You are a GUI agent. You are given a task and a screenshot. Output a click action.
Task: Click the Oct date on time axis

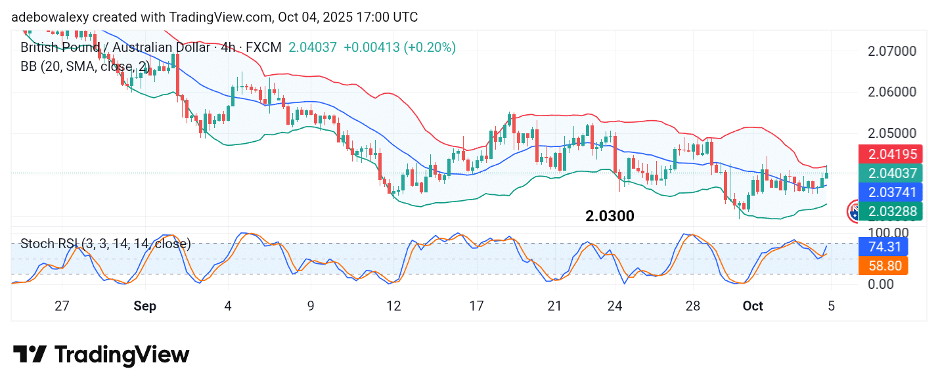coord(753,306)
